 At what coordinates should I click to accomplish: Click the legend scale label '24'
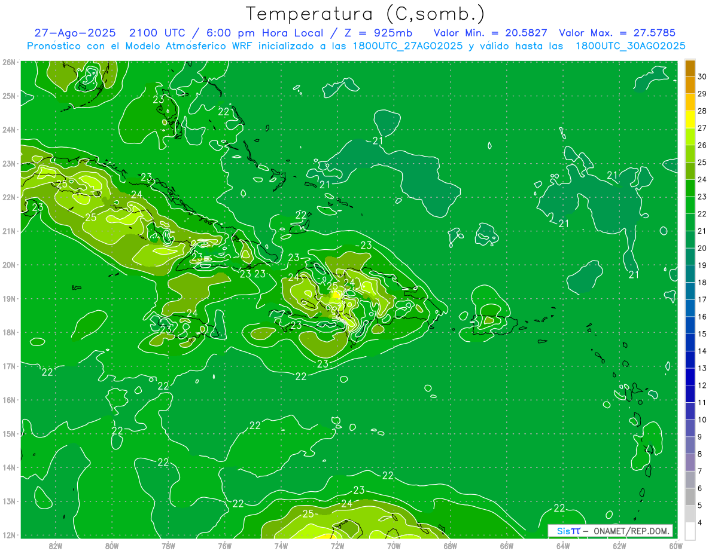[702, 179]
